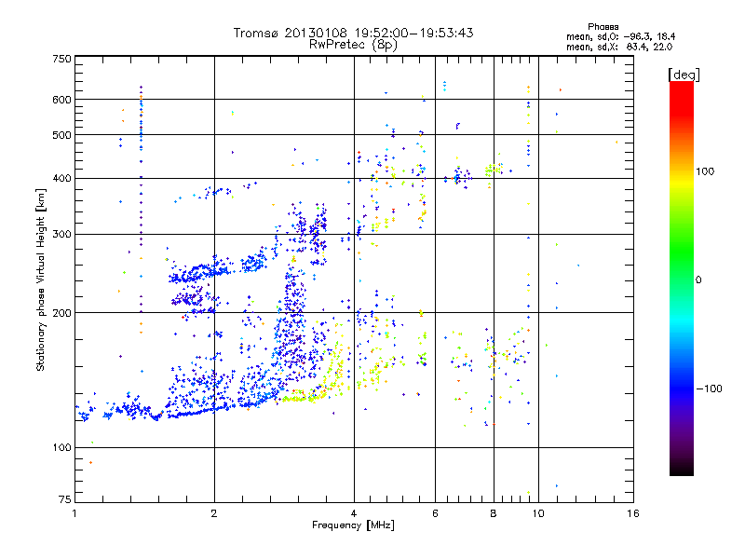The width and height of the screenshot is (745, 559).
Task: Click the x-axis tick label '4'
Action: coord(354,513)
